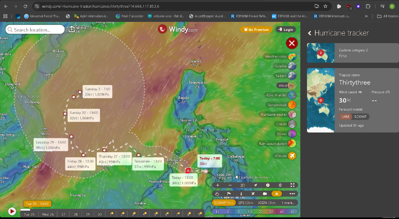Open the Weather radar layer
The width and height of the screenshot is (399, 219).
click(x=292, y=57)
